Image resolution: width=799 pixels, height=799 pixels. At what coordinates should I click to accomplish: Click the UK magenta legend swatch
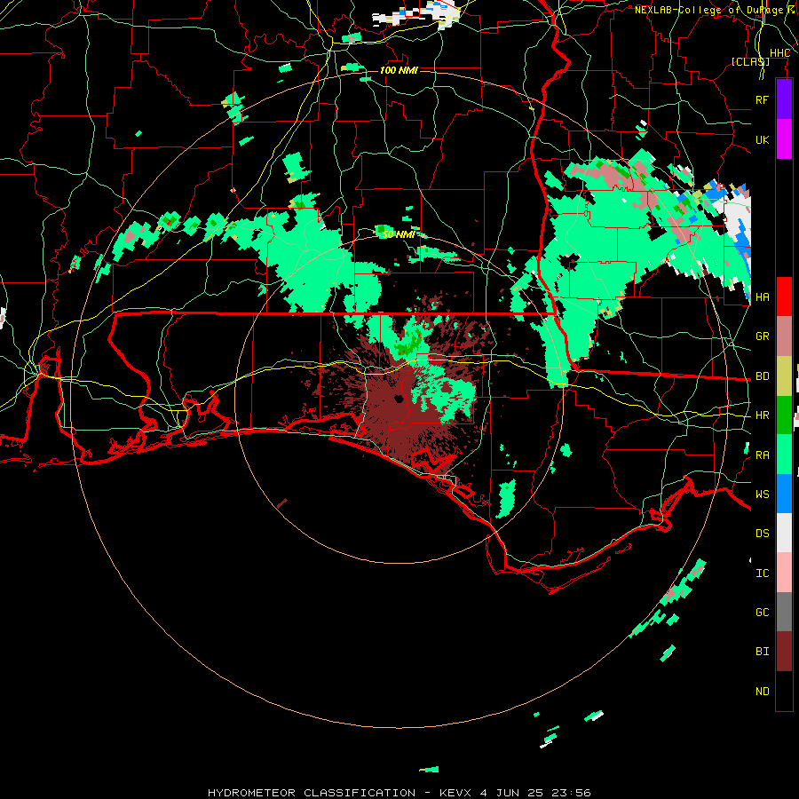[x=784, y=139]
